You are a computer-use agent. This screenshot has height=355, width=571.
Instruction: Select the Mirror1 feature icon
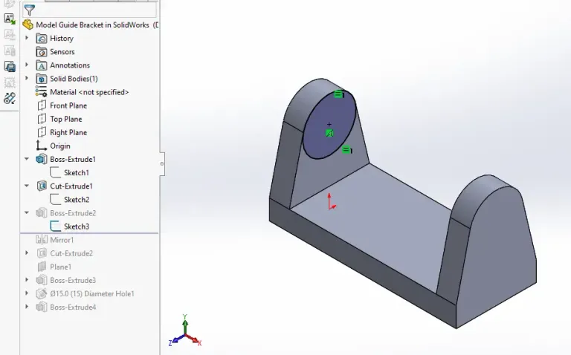click(x=42, y=240)
